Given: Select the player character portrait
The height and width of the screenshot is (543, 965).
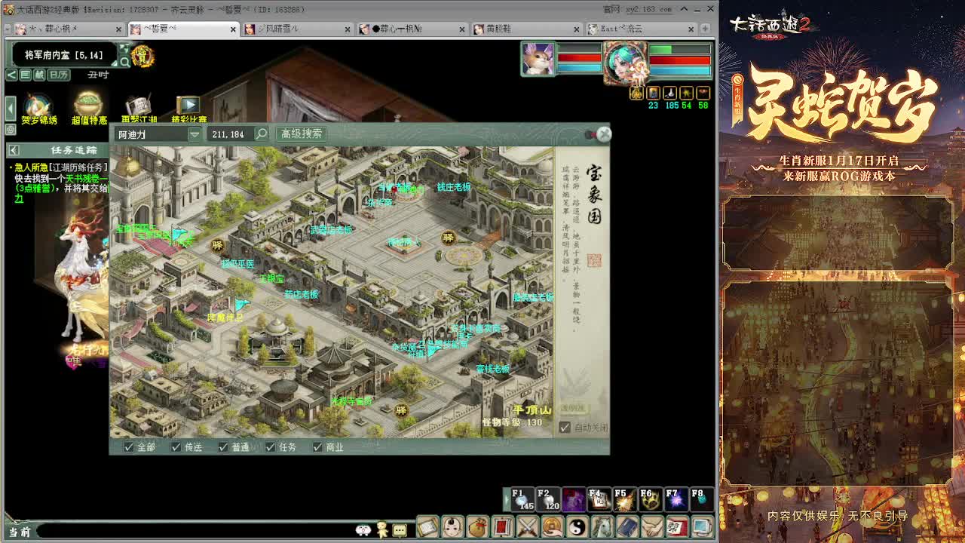Looking at the screenshot, I should tap(625, 62).
